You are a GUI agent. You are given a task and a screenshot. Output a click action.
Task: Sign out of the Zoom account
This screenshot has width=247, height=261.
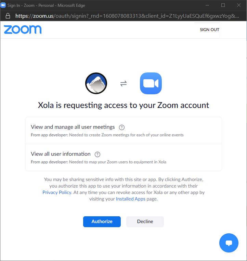point(209,30)
